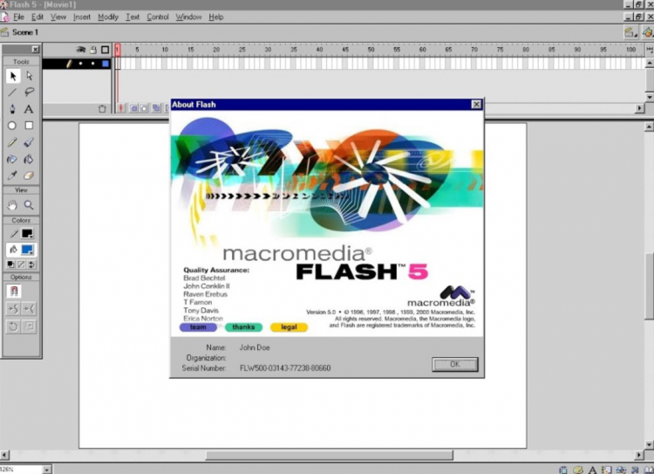The image size is (654, 474).
Task: Toggle the Snap to Objects magnet option
Action: point(14,291)
